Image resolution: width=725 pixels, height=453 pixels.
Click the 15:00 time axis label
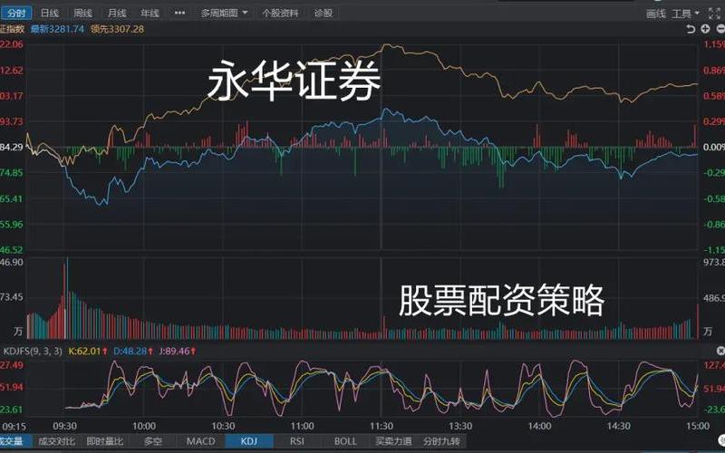point(698,426)
